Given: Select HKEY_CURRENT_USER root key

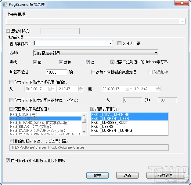Looking at the screenshot, I should [129, 119].
